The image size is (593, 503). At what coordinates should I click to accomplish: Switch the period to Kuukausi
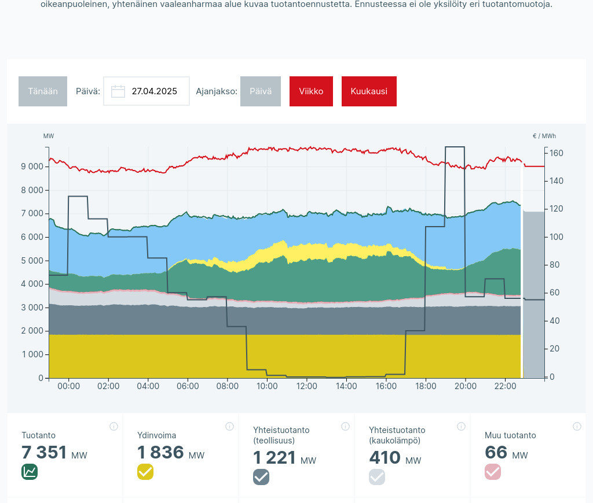tap(369, 91)
